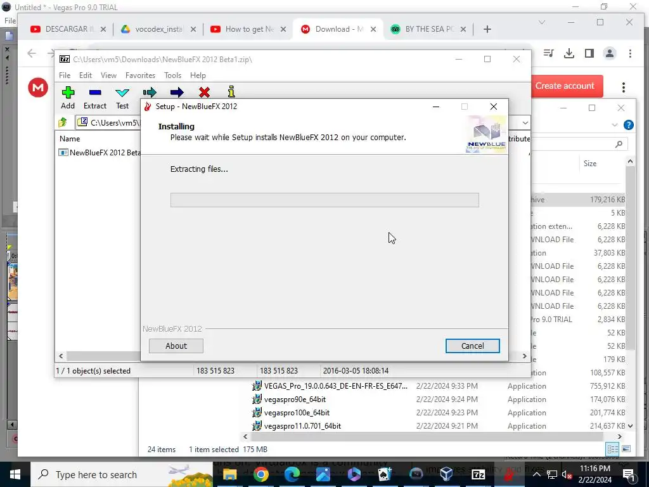Screen dimensions: 649x487
Task: Click the Add icon in 7-Zip toolbar
Action: 68,93
